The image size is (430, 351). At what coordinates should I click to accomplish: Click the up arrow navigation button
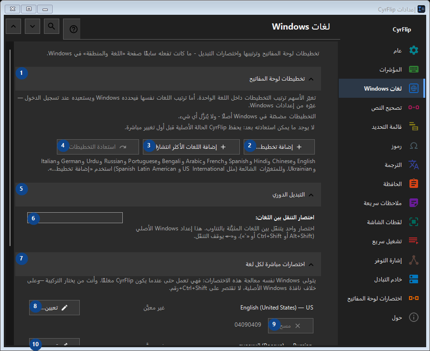[x=13, y=26]
